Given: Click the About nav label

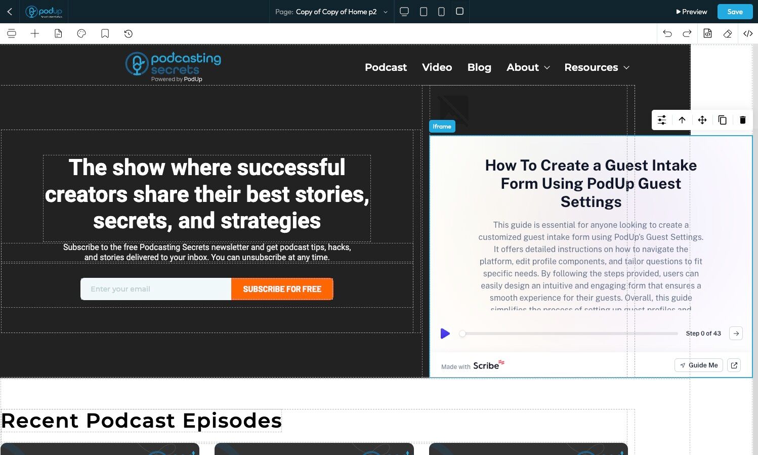Looking at the screenshot, I should pos(523,67).
